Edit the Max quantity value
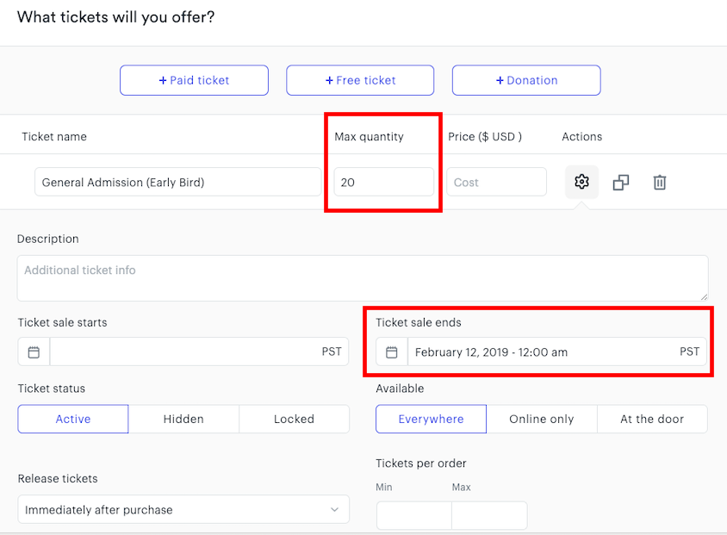 tap(382, 182)
